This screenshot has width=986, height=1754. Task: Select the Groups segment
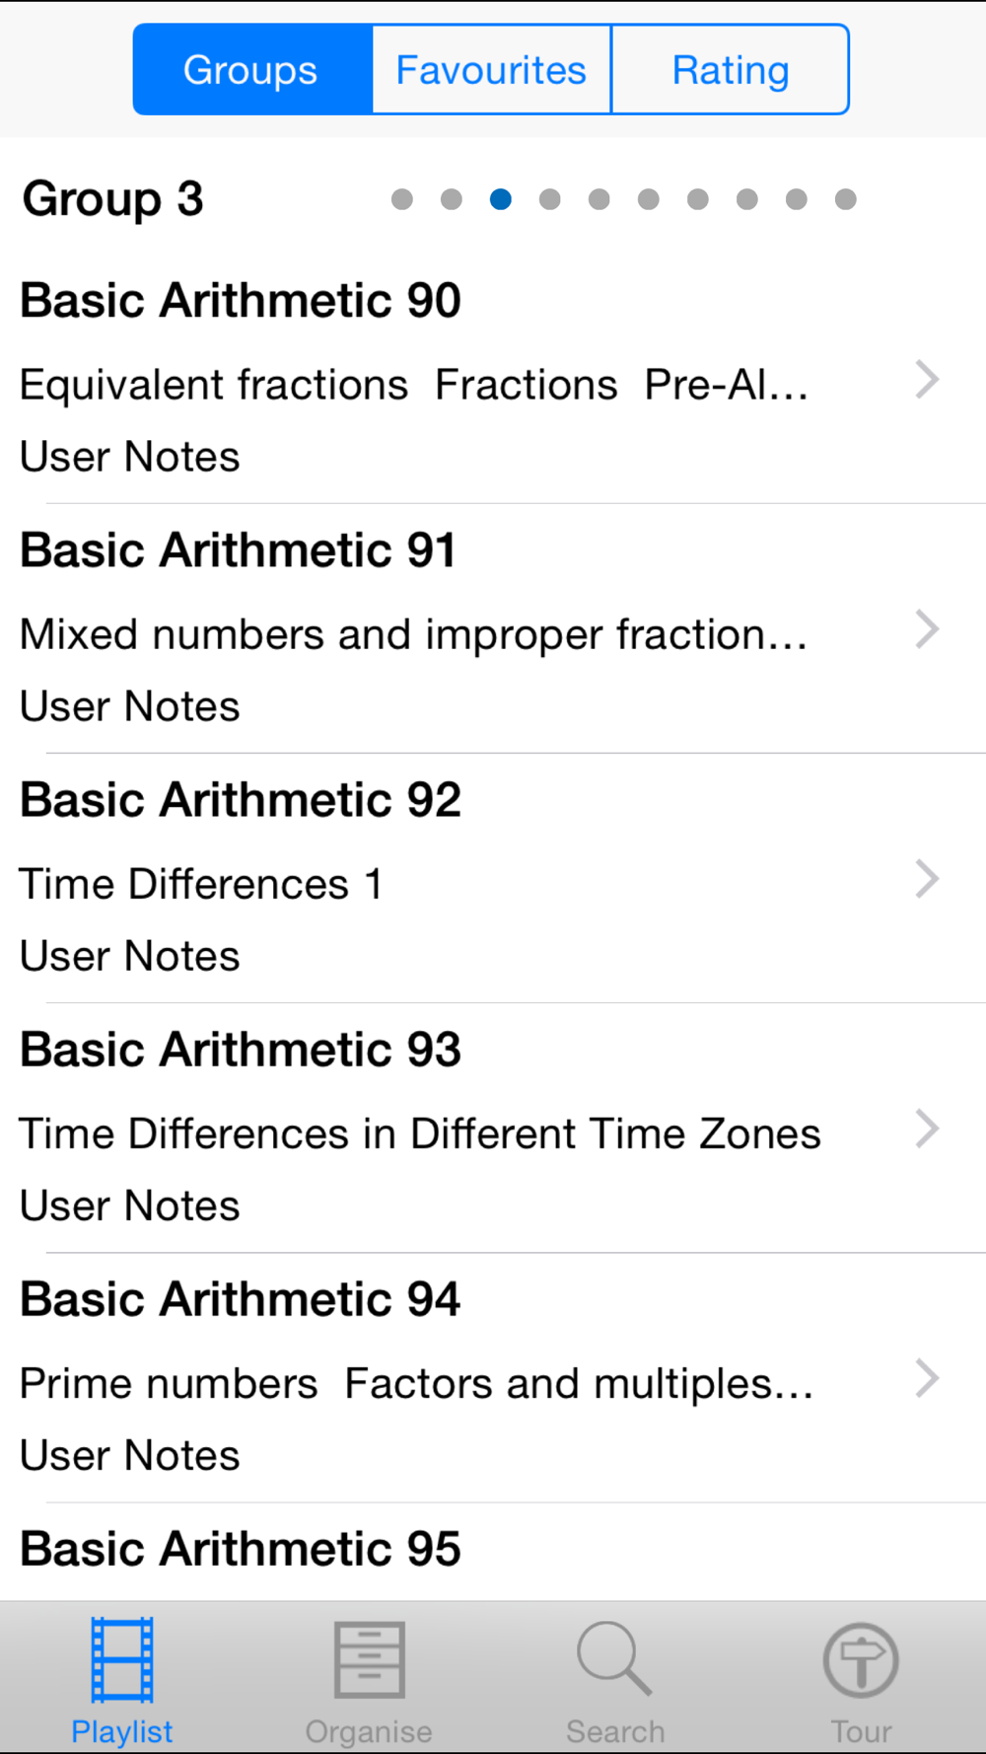point(252,70)
